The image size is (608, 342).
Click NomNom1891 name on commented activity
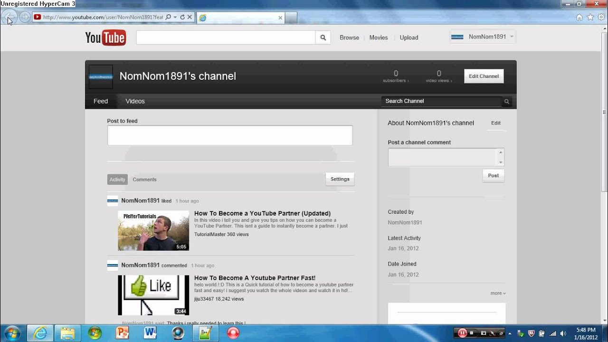point(140,265)
